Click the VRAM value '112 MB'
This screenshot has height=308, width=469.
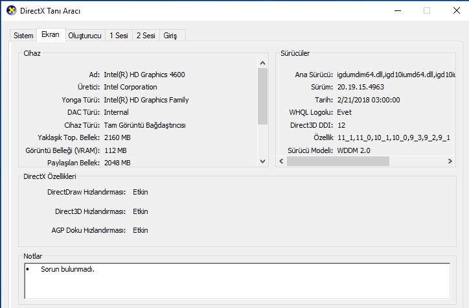[x=115, y=150]
